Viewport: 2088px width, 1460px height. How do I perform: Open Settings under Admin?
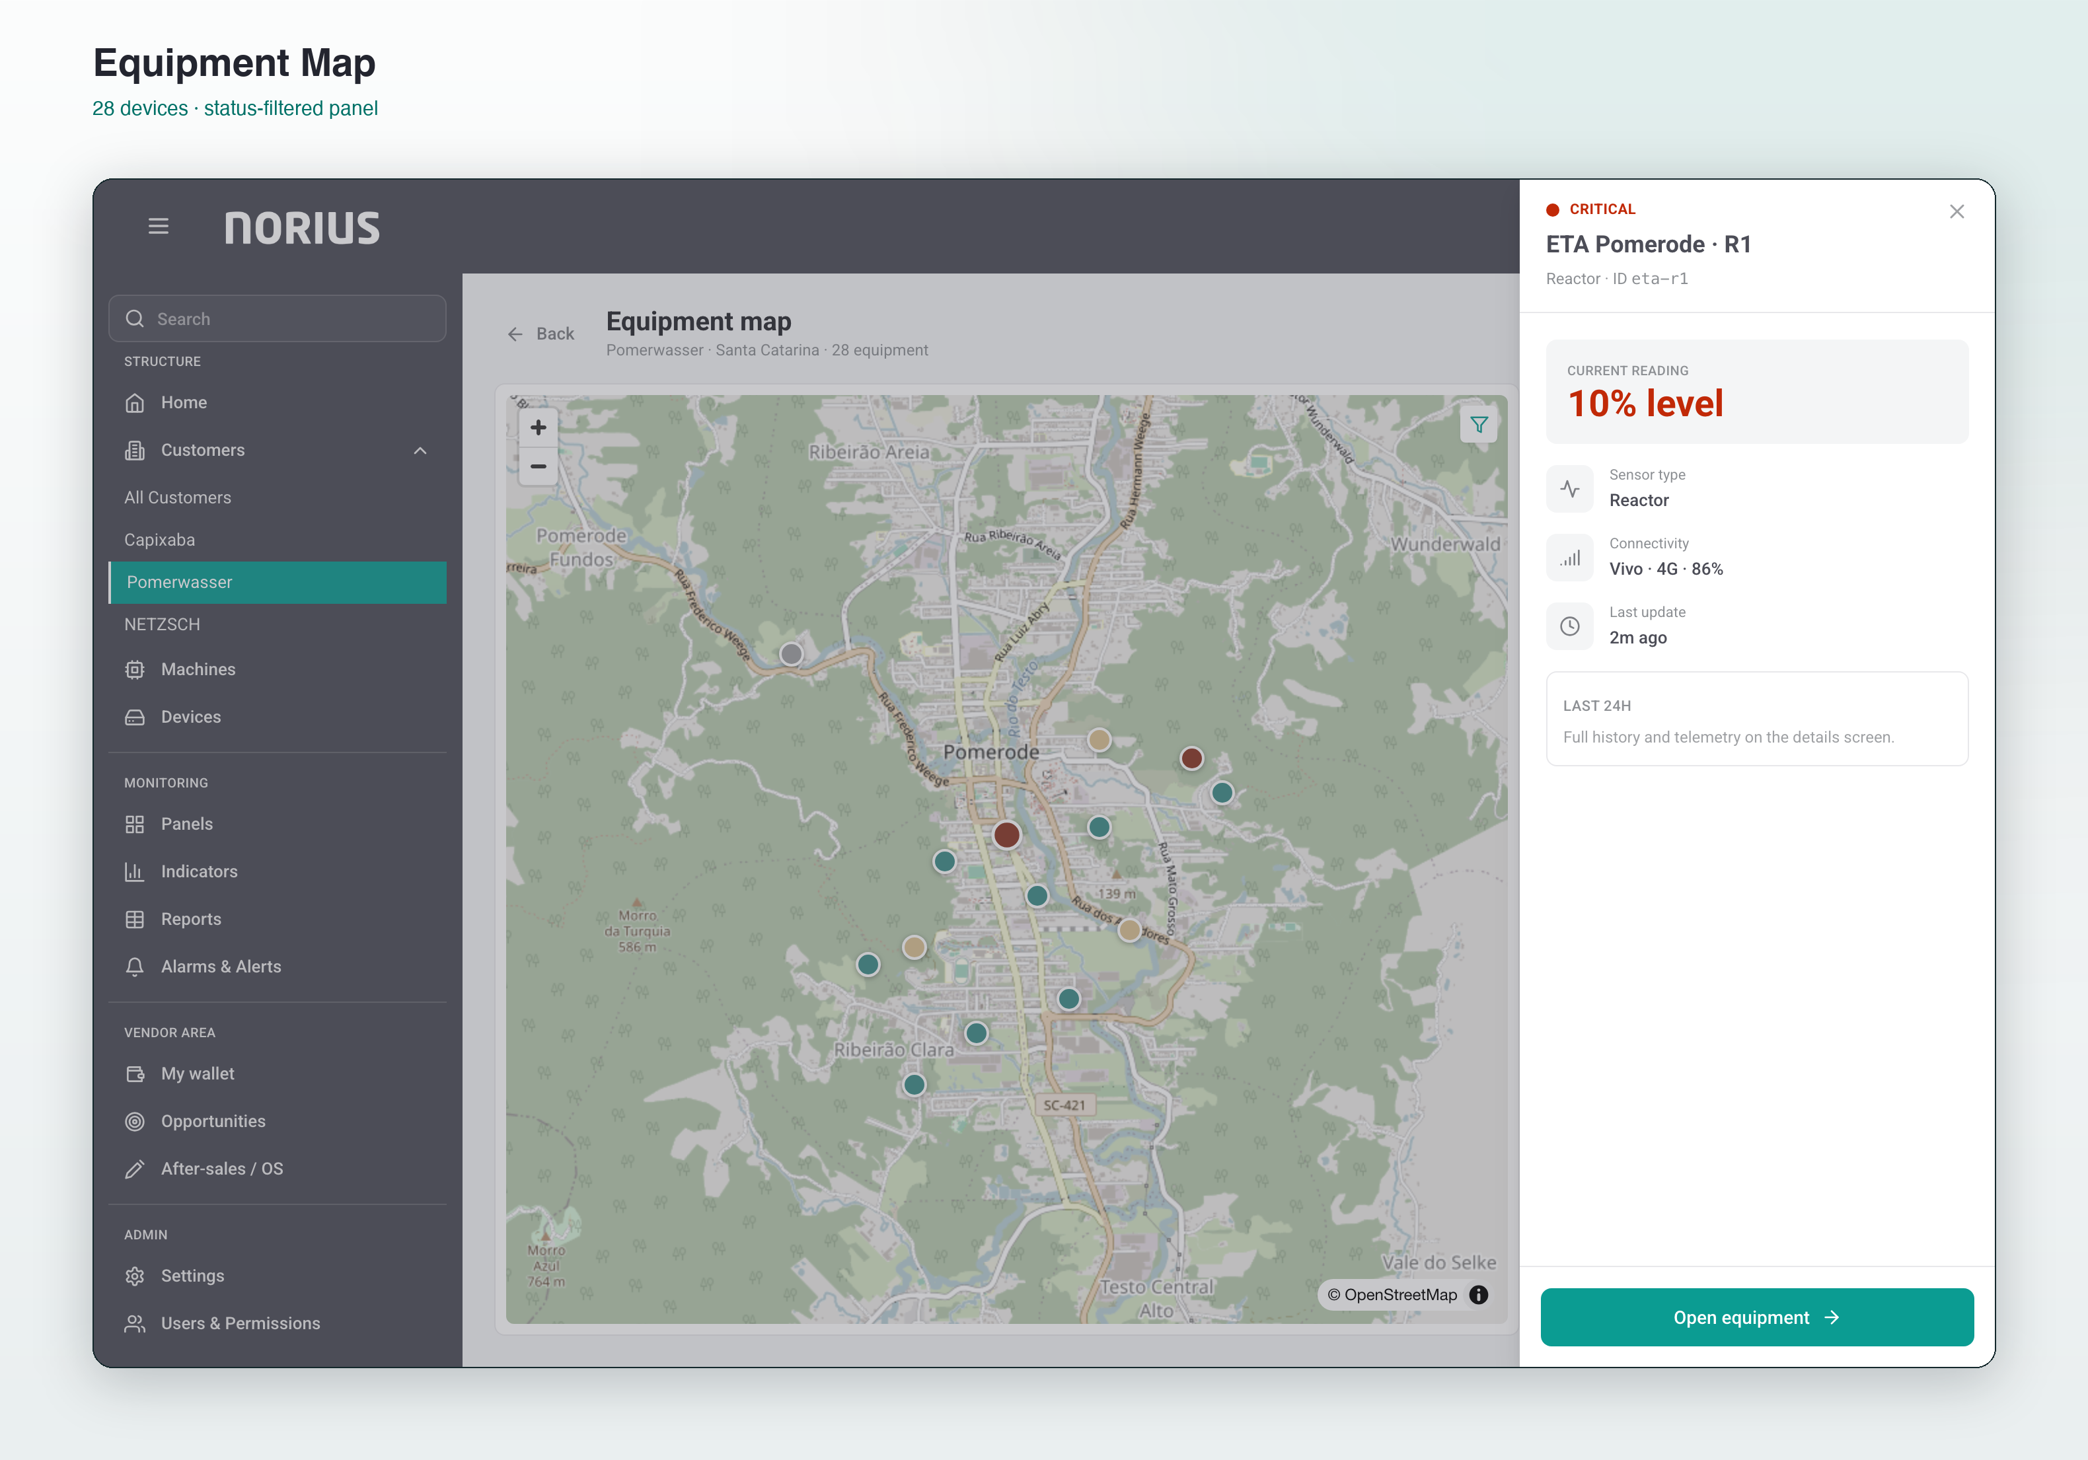point(278,1276)
